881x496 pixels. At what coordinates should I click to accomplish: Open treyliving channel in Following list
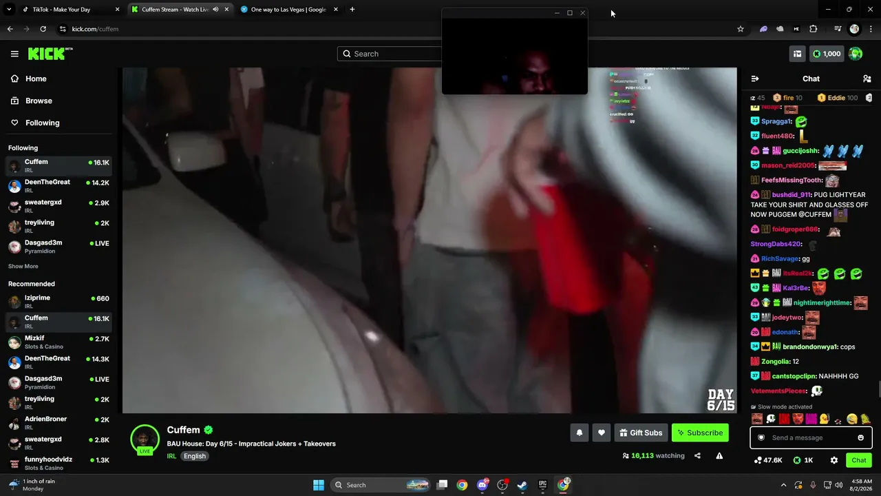point(59,226)
